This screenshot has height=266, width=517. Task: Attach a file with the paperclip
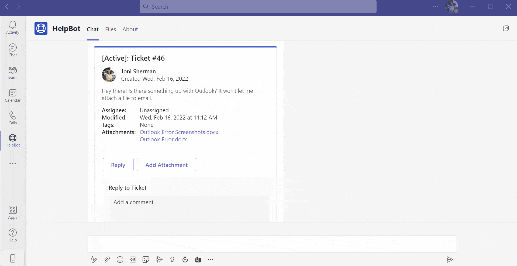click(x=107, y=260)
